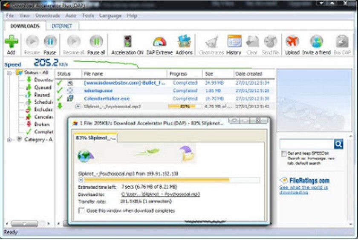Collapse the Slipknot download row expander
The width and height of the screenshot is (358, 240).
[78, 107]
